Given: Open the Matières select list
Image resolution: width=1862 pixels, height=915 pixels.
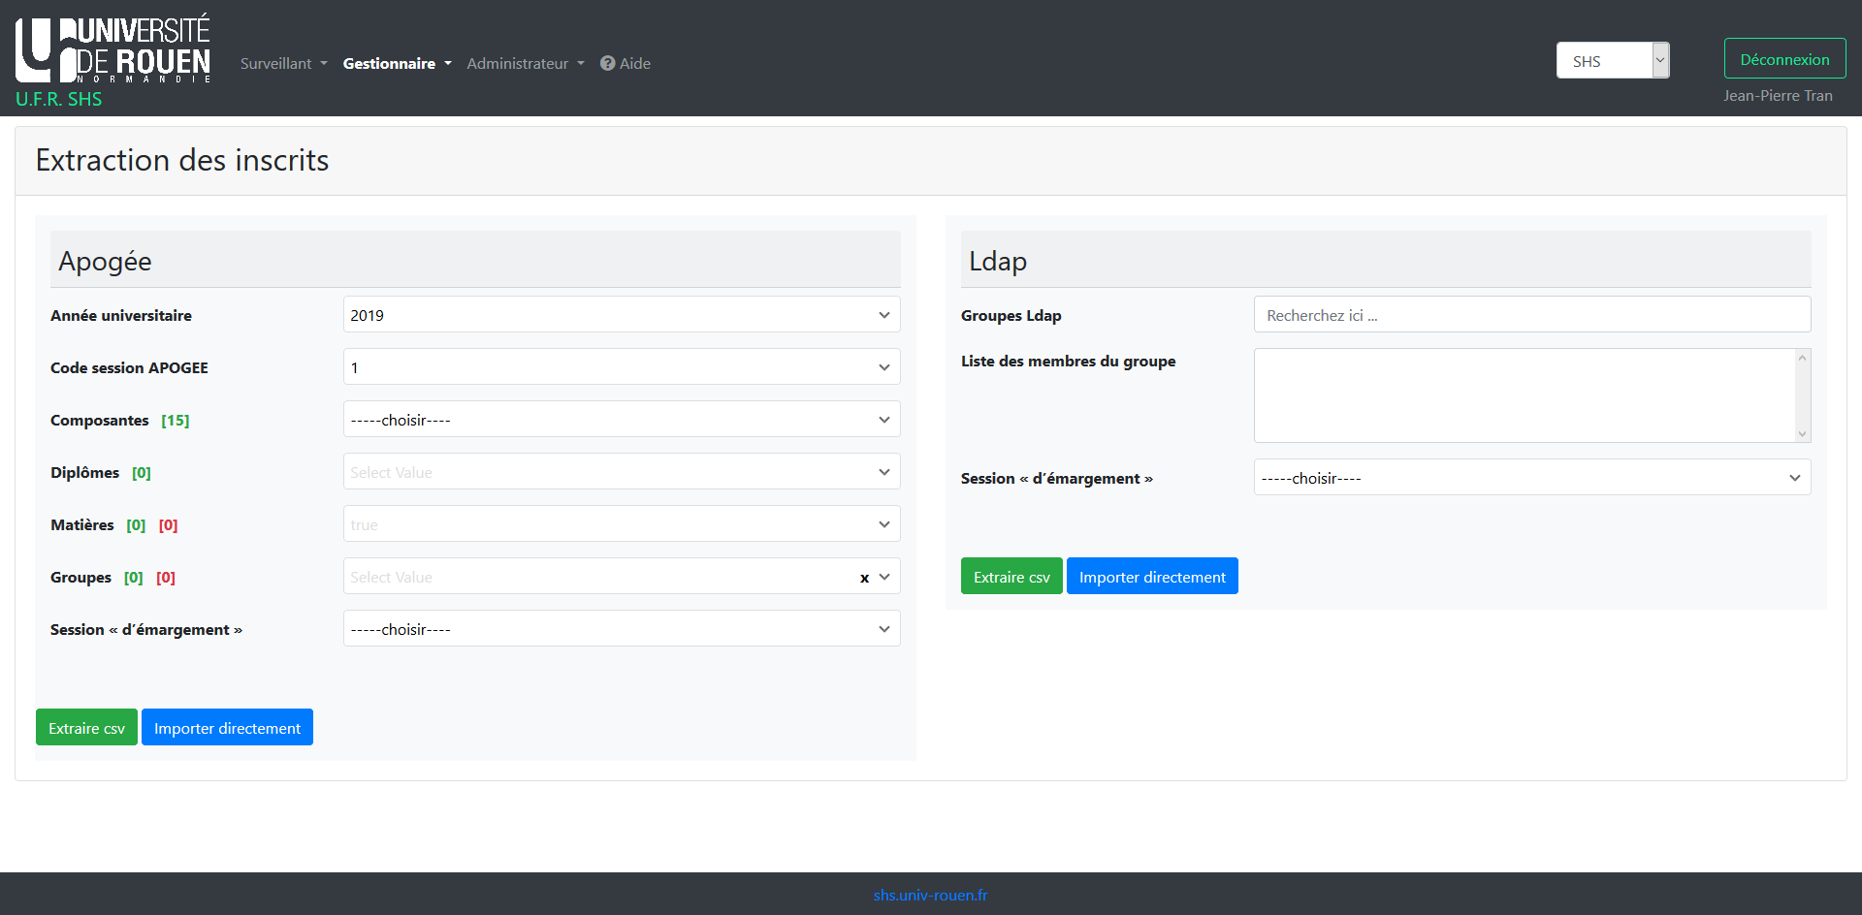Looking at the screenshot, I should [621, 524].
